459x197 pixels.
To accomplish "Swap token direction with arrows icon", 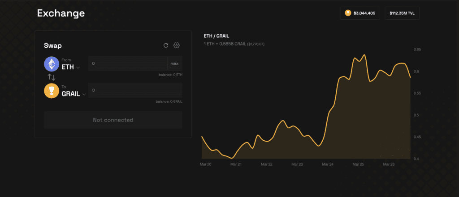I will (52, 77).
